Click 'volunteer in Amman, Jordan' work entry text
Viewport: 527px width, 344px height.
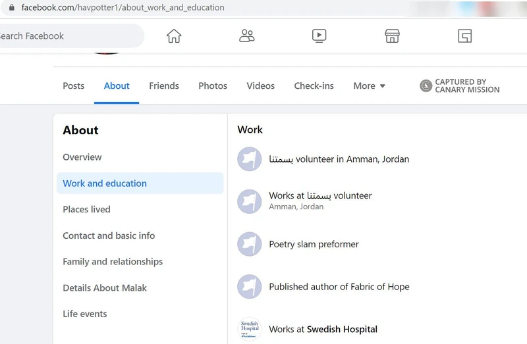point(339,159)
